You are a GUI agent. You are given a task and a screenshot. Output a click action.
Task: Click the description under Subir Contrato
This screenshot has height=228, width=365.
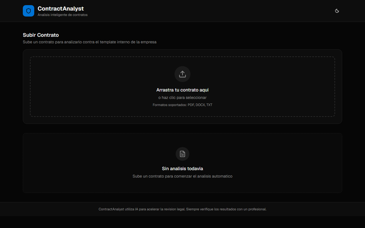(90, 42)
